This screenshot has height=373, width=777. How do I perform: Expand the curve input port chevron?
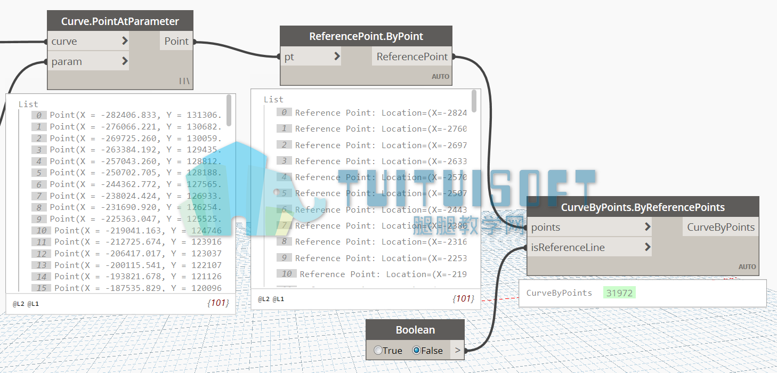[x=125, y=41]
